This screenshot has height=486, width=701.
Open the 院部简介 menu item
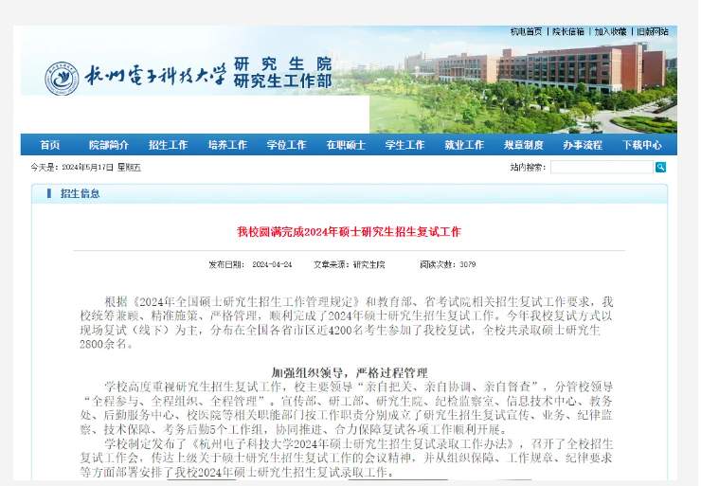(109, 145)
